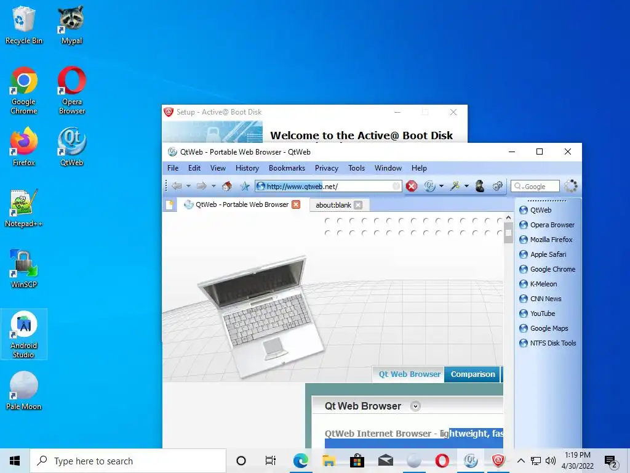Go forward with the forward arrow button
This screenshot has width=630, height=473.
coord(201,186)
